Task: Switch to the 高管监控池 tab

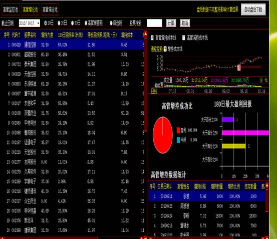Action: click(x=11, y=9)
